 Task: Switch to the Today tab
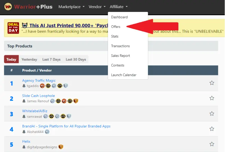pyautogui.click(x=11, y=59)
